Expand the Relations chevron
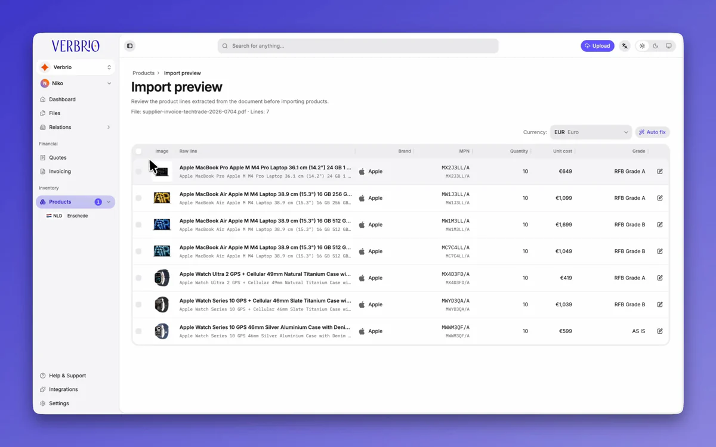This screenshot has width=716, height=447. [x=109, y=127]
